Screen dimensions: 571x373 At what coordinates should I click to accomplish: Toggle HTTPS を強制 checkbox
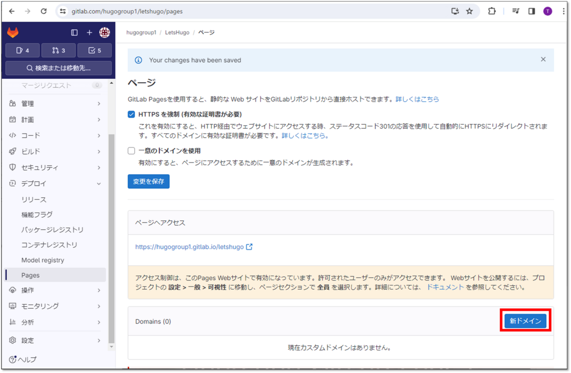coord(131,115)
